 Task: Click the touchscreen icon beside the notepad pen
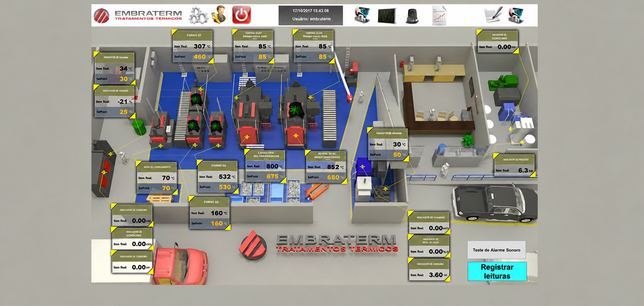[x=515, y=15]
